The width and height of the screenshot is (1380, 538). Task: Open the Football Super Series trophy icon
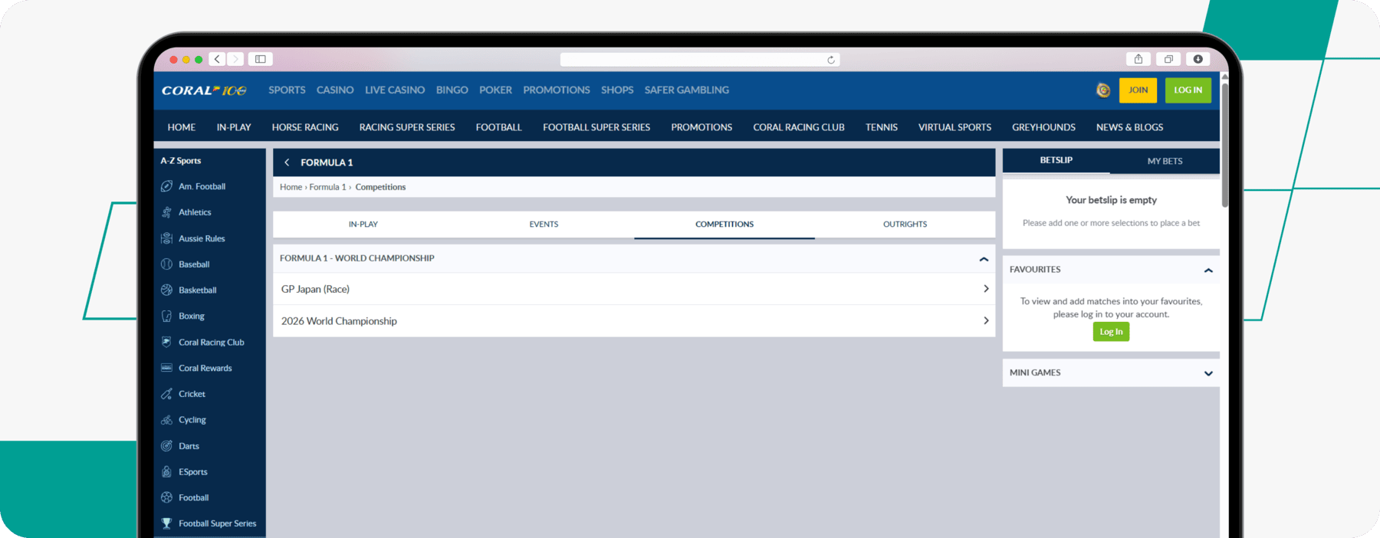click(x=166, y=523)
